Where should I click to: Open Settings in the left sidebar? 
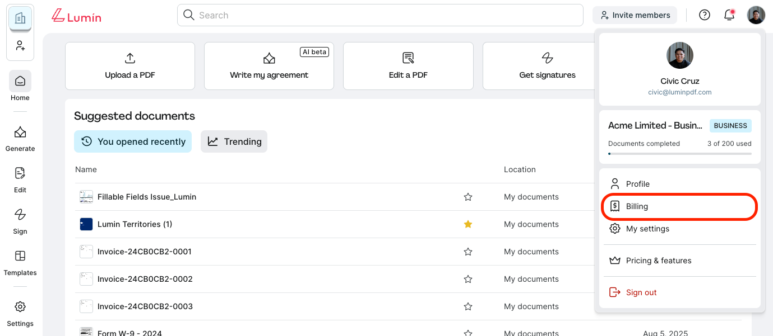(20, 314)
